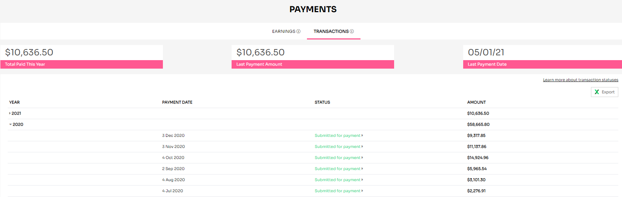
Task: Click the Payment Date column header
Action: [177, 102]
